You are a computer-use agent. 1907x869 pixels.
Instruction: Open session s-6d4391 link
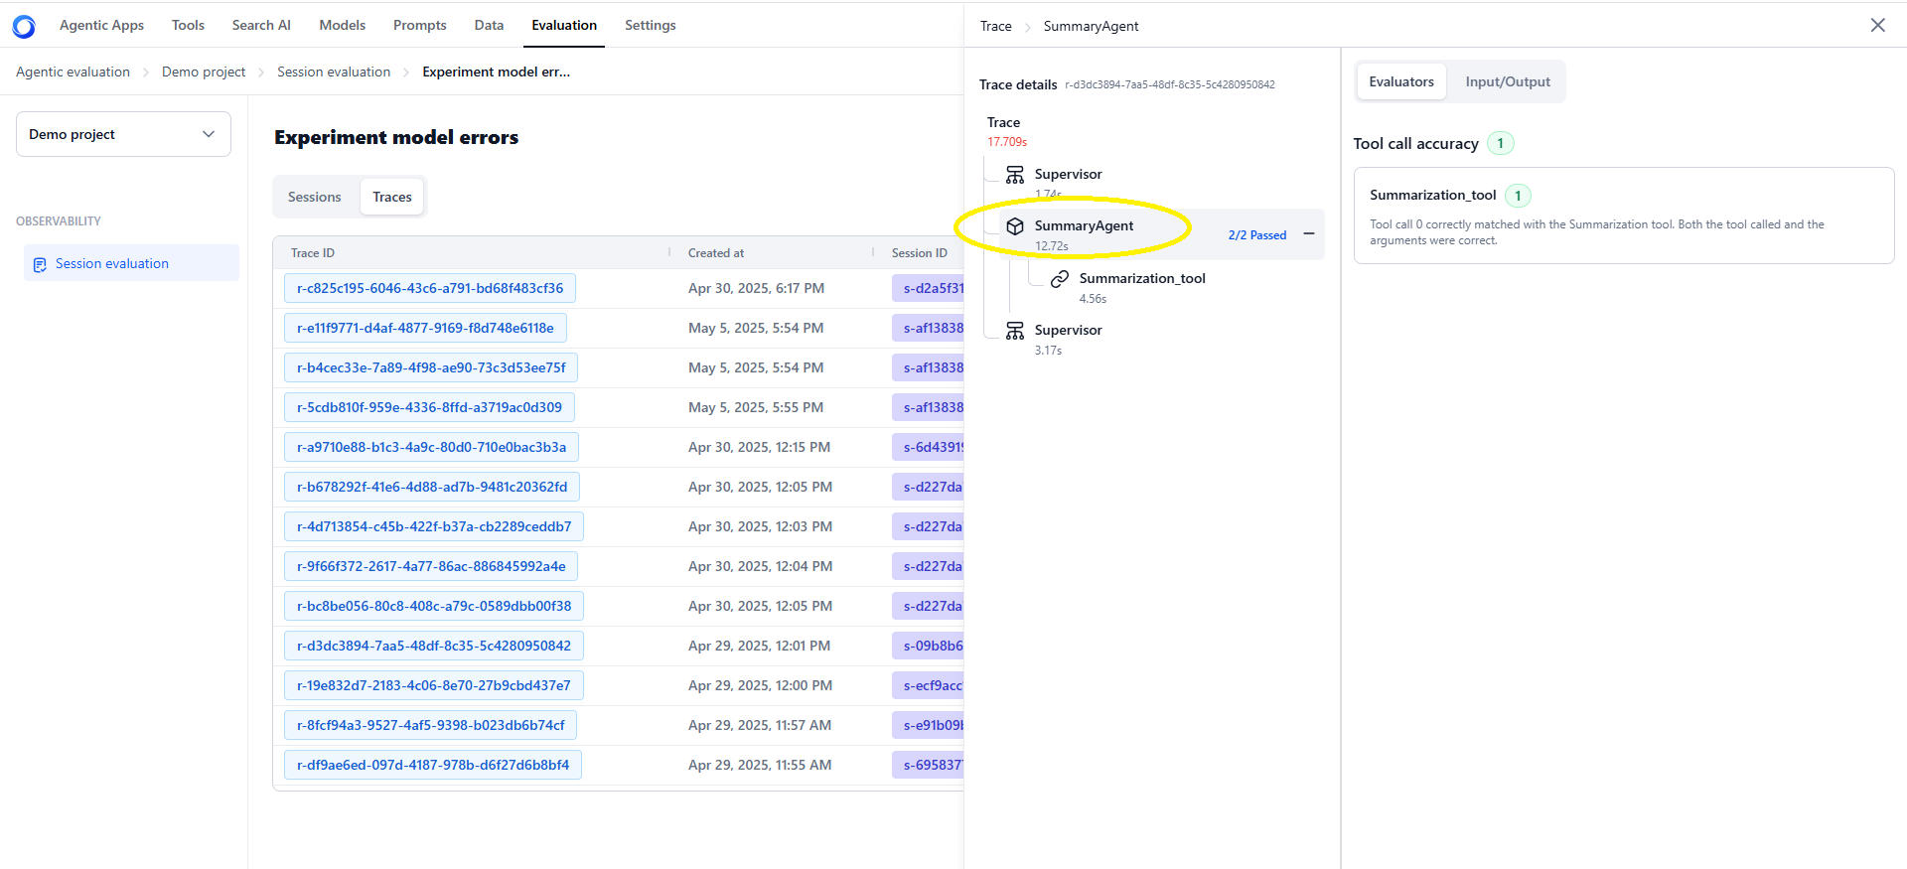pos(929,447)
